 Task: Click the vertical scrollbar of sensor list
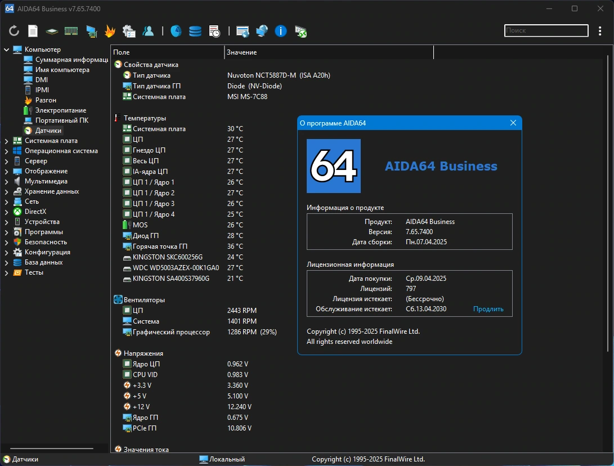608,204
